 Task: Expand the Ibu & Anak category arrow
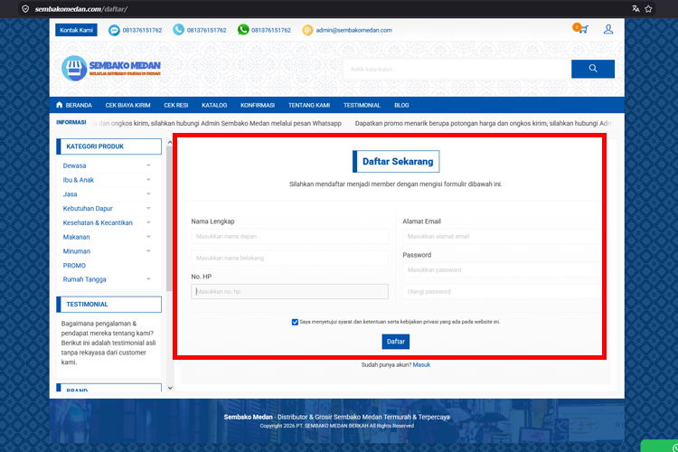click(148, 180)
